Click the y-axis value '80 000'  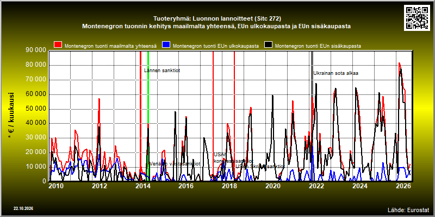[36, 65]
